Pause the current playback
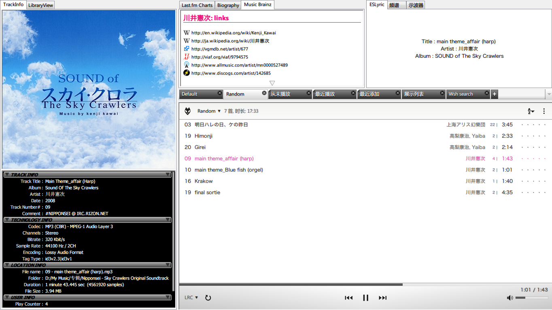The width and height of the screenshot is (552, 310). (365, 298)
